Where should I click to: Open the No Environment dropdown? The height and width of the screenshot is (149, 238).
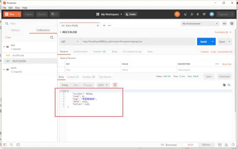tap(200, 23)
